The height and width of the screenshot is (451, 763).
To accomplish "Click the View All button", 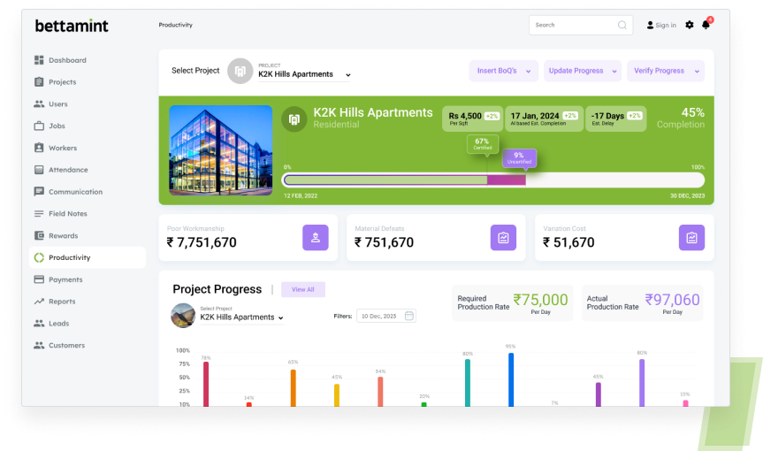I will pyautogui.click(x=303, y=289).
